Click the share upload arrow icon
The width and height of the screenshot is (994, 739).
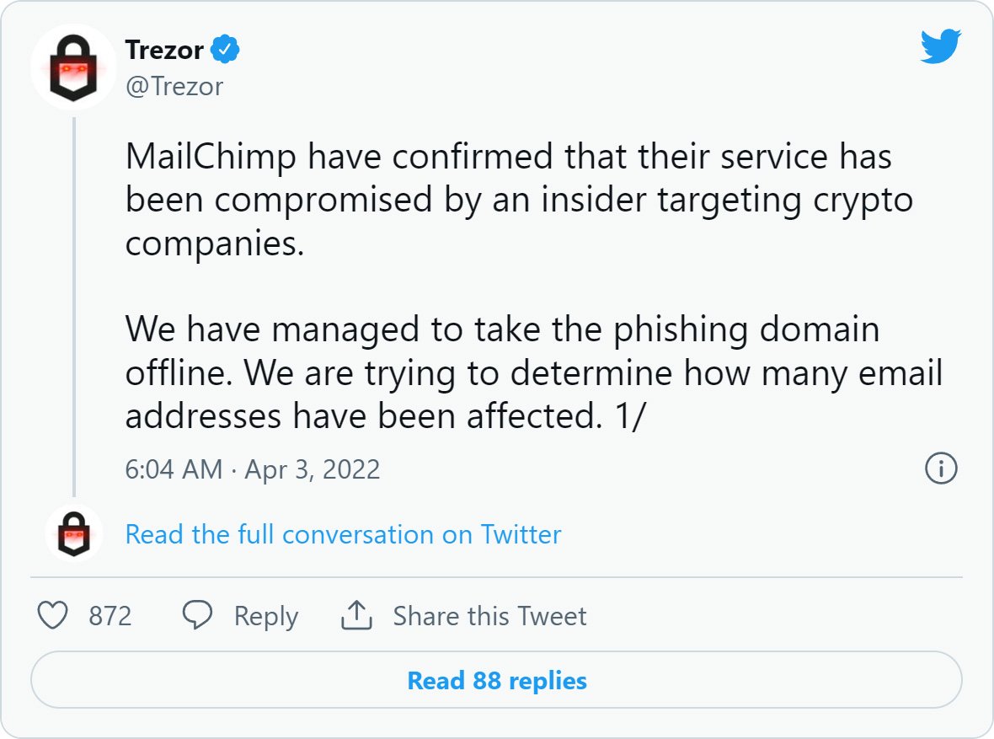coord(356,616)
